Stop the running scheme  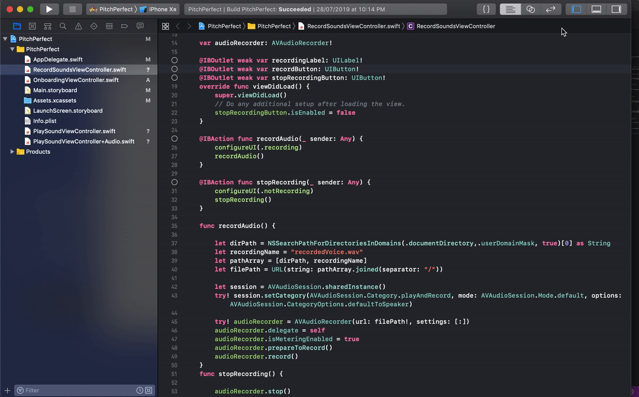click(x=72, y=9)
